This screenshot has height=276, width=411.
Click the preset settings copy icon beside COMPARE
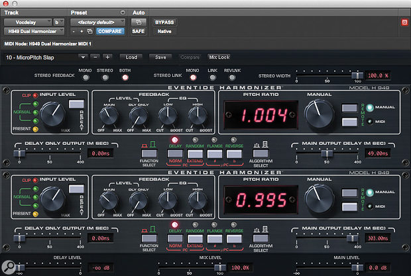89,31
